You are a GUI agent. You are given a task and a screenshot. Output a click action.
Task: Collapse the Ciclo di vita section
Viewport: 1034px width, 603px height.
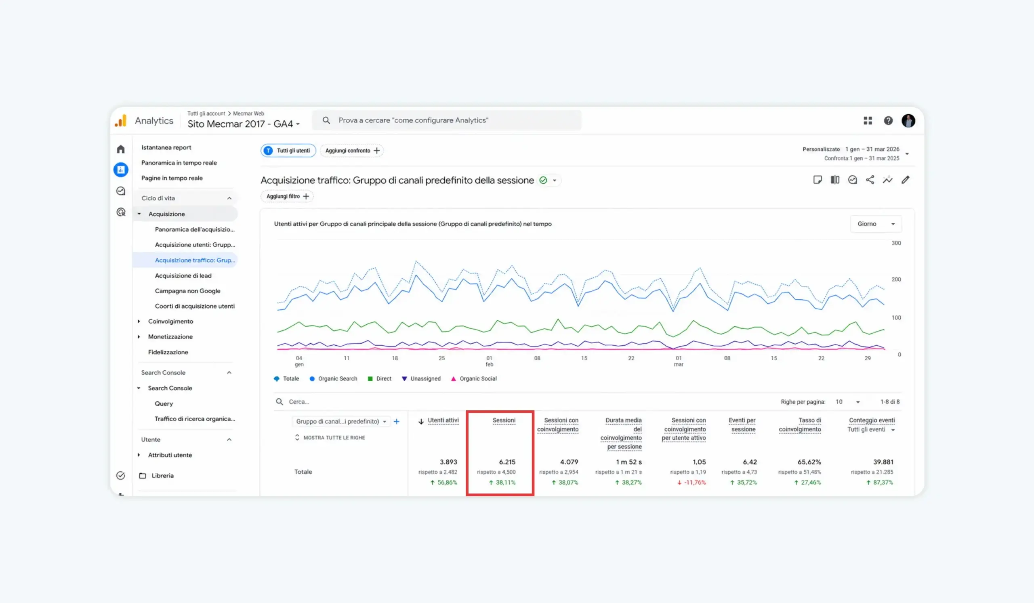(x=229, y=198)
